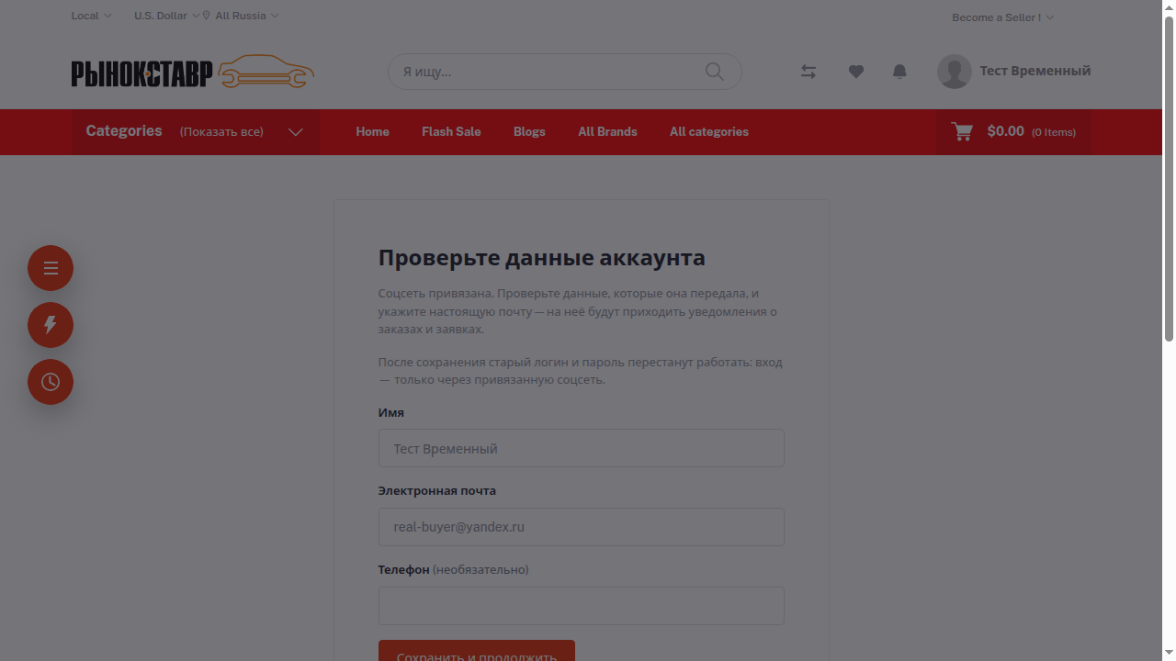Click the floating lightning bolt button
This screenshot has height=661, width=1176.
click(51, 325)
